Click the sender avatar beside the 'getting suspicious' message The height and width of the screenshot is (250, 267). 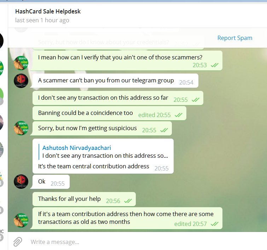(x=21, y=128)
